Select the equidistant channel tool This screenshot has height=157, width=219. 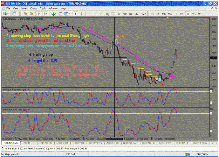click(107, 14)
